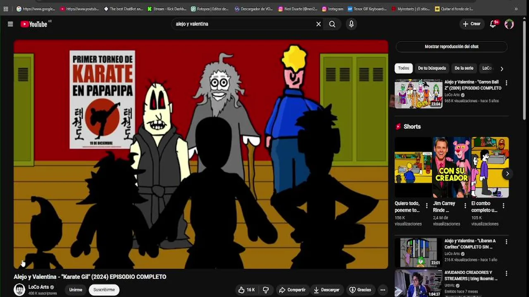Image resolution: width=529 pixels, height=297 pixels.
Task: Open the Tenor GIF Keyboard bookmark
Action: (x=367, y=9)
